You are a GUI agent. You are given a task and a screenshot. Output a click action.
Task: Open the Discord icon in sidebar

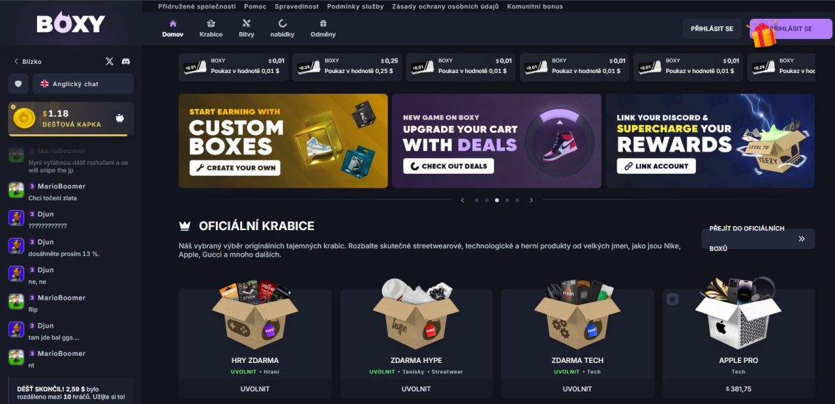tap(126, 61)
